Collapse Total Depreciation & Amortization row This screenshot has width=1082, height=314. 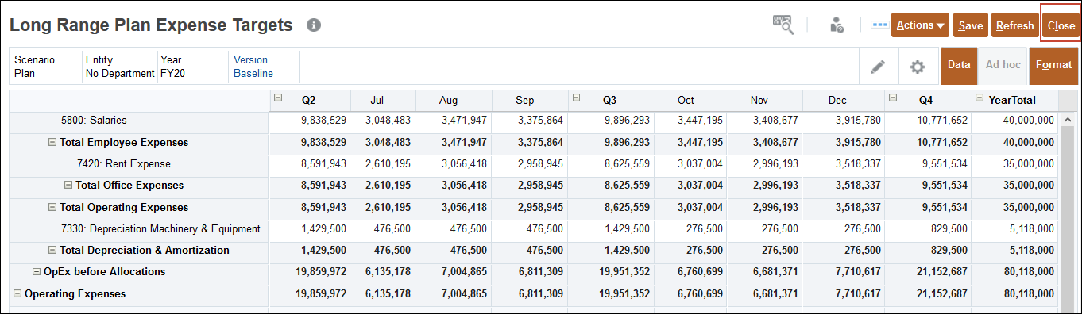52,251
